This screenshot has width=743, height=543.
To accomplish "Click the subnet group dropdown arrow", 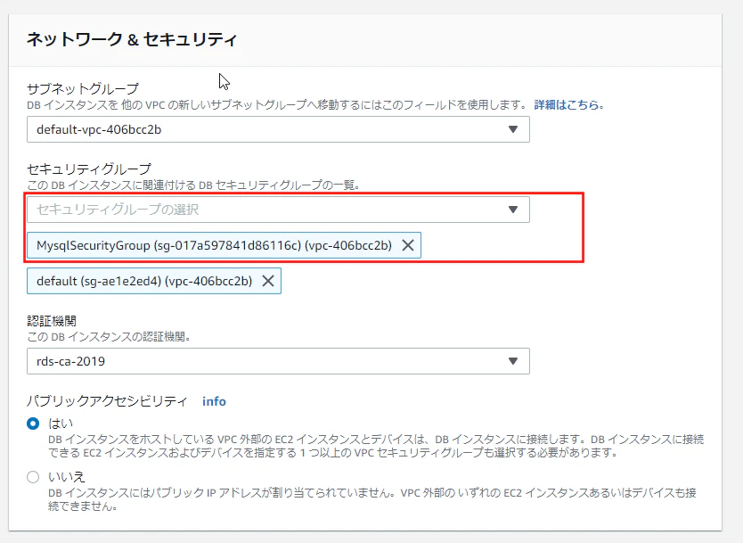I will tap(513, 129).
